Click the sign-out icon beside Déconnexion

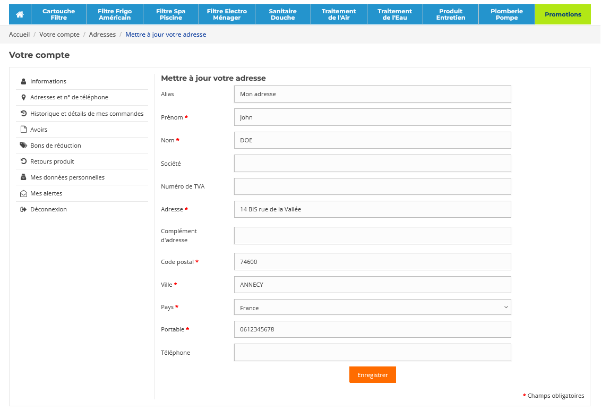pyautogui.click(x=23, y=209)
